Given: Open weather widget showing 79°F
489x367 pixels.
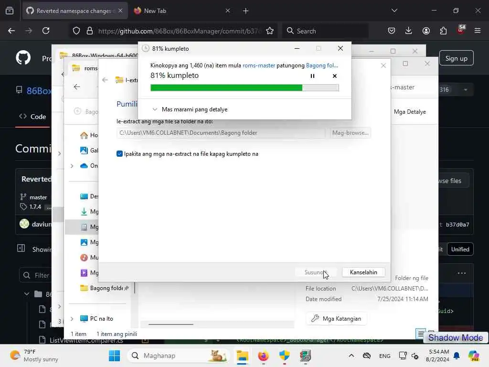Looking at the screenshot, I should tap(33, 356).
